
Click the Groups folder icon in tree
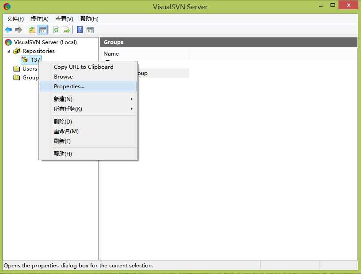tap(17, 78)
